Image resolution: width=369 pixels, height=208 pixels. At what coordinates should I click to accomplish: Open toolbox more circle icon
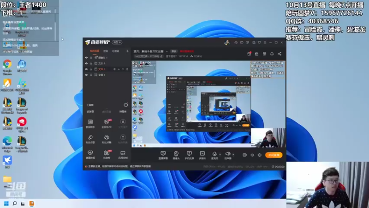click(x=126, y=105)
